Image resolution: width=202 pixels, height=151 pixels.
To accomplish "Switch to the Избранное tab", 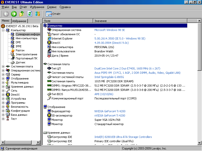I will (19, 21).
